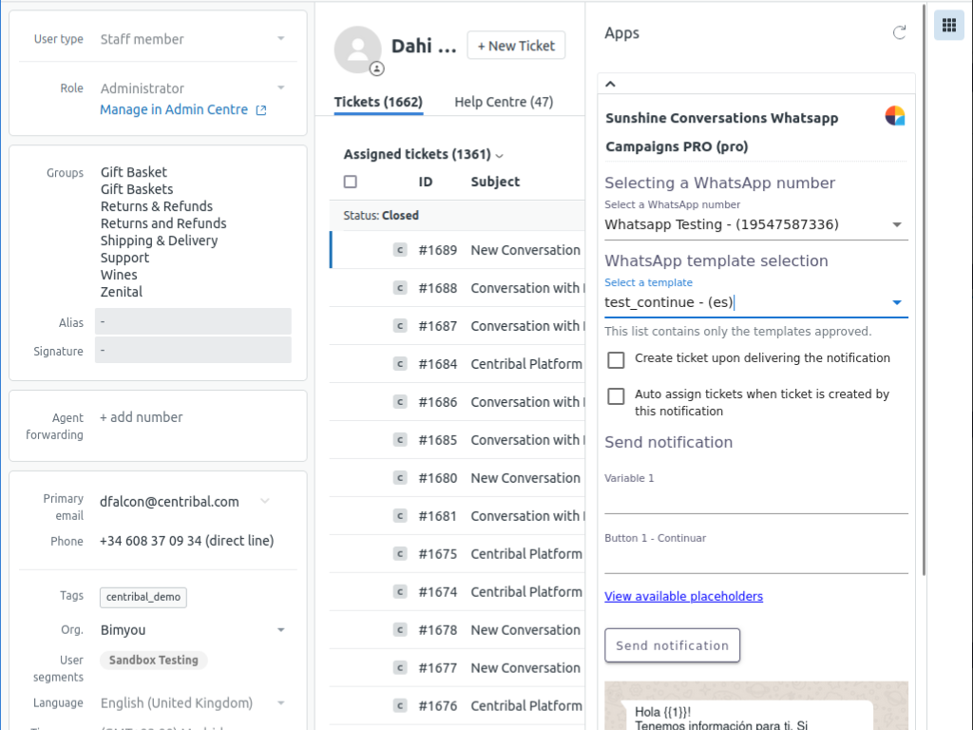Open the Zendesk apps grid icon
The height and width of the screenshot is (730, 973).
[949, 25]
